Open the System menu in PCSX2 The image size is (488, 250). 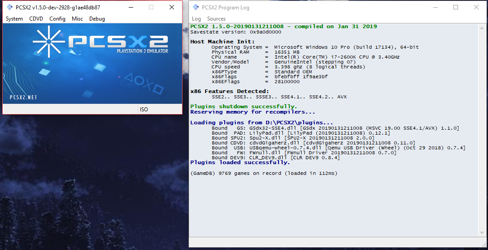click(14, 19)
